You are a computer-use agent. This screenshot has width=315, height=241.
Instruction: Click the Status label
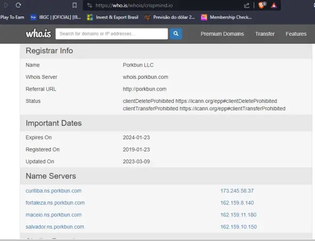point(33,101)
